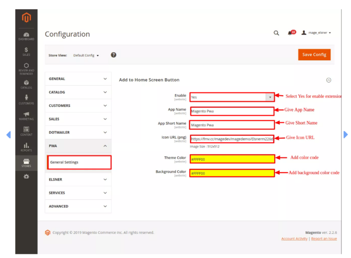
Task: Click the footer Magento logo icon
Action: tap(48, 233)
